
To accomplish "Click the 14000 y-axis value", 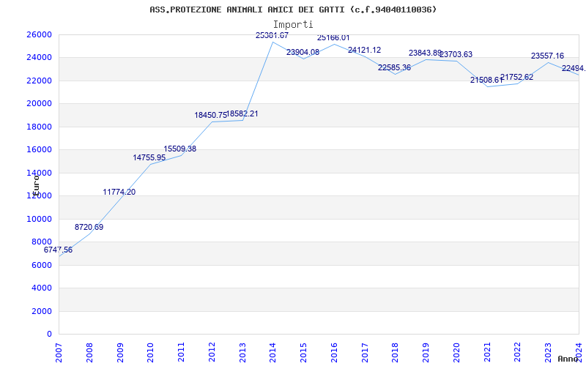I will click(x=39, y=173).
